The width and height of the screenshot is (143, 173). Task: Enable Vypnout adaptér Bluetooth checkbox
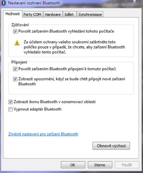pyautogui.click(x=10, y=109)
